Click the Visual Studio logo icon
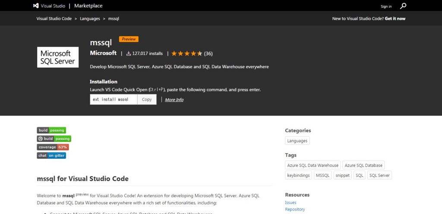This screenshot has height=214, width=442. click(35, 6)
